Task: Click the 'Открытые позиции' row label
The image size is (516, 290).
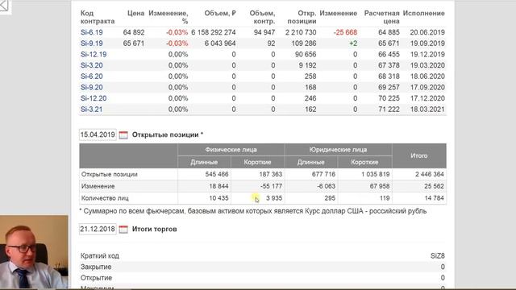Action: 110,174
